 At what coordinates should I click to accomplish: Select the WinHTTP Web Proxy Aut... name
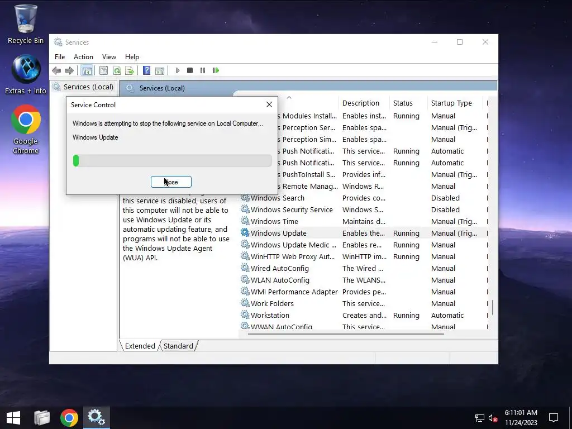tap(293, 256)
